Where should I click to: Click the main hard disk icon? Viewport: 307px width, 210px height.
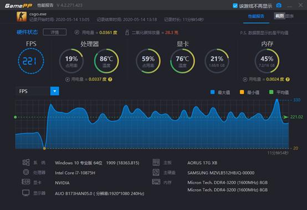[156, 172]
